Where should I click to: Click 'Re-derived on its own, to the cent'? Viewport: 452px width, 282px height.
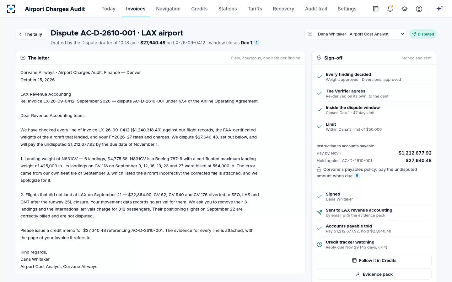pyautogui.click(x=357, y=96)
